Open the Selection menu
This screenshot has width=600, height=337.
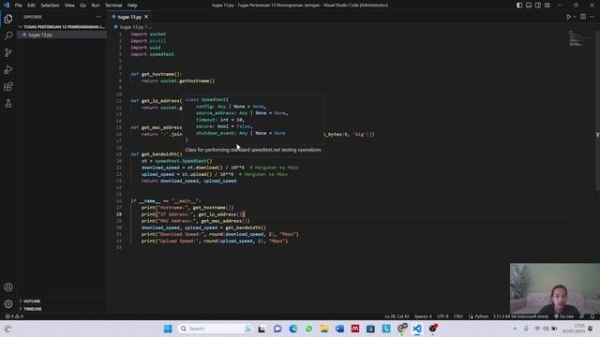click(50, 6)
